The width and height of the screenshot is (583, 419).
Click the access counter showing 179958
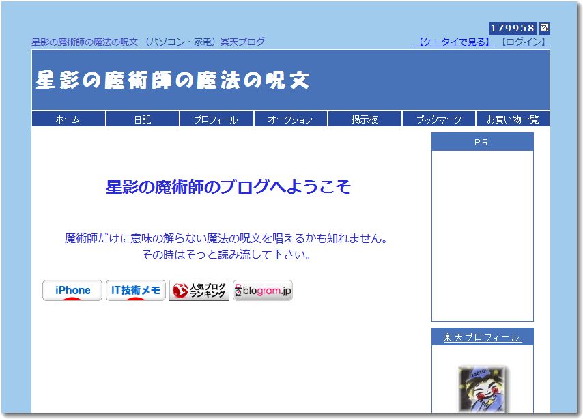(x=512, y=28)
